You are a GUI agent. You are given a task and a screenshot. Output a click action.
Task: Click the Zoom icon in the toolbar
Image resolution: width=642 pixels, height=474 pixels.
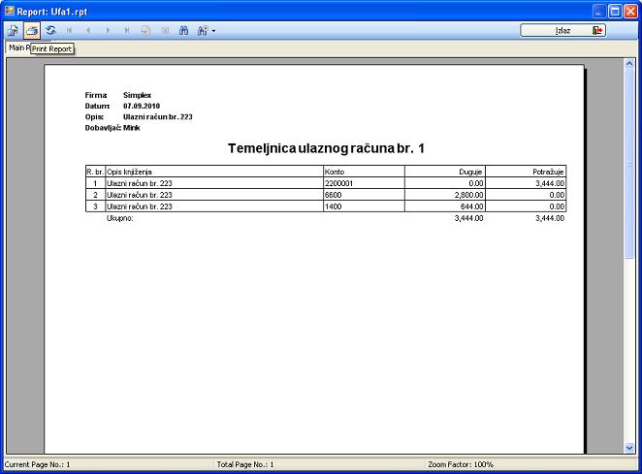202,31
